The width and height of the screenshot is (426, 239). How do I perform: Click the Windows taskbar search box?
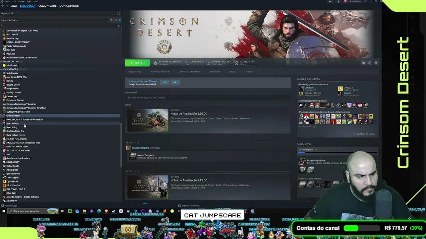click(x=33, y=211)
